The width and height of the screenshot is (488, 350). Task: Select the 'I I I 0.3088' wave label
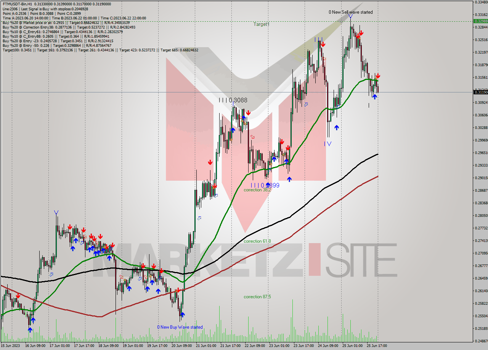point(233,100)
